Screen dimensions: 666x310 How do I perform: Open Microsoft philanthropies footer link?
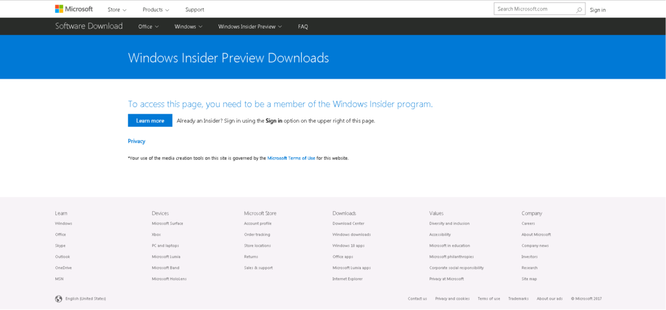[x=451, y=257]
